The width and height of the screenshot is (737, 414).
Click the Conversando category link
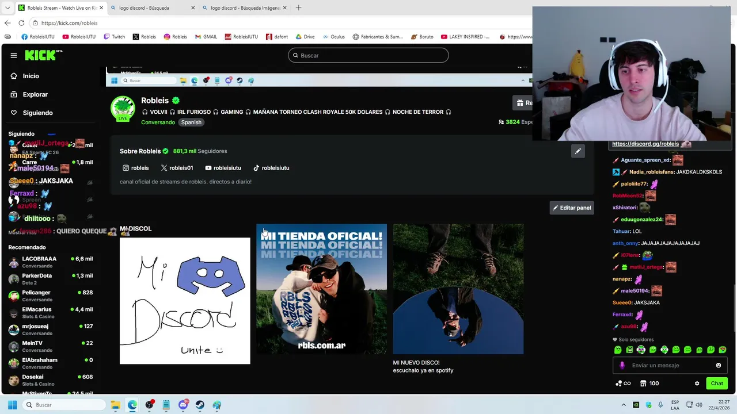click(x=158, y=122)
